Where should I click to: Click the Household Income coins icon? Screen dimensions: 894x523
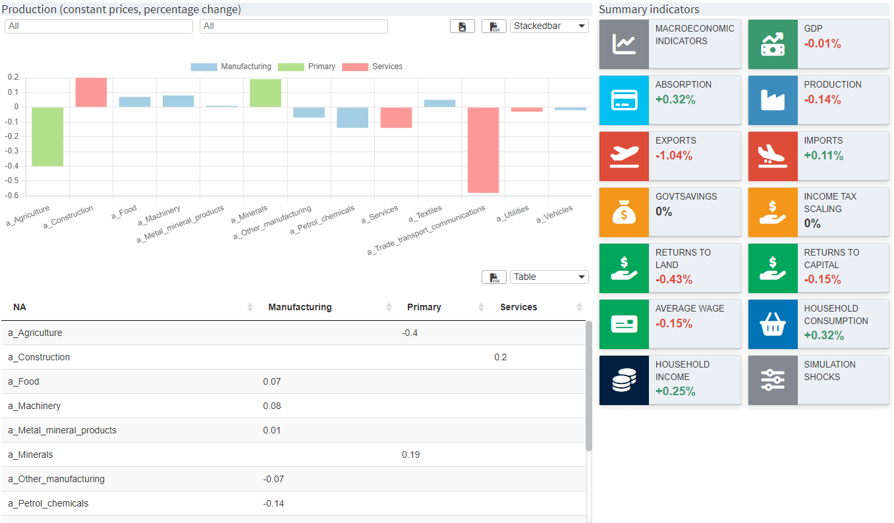pos(624,380)
